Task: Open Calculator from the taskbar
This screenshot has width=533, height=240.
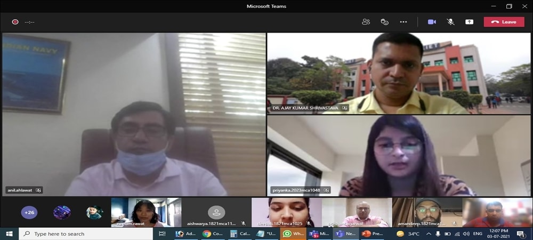Action: [240, 234]
